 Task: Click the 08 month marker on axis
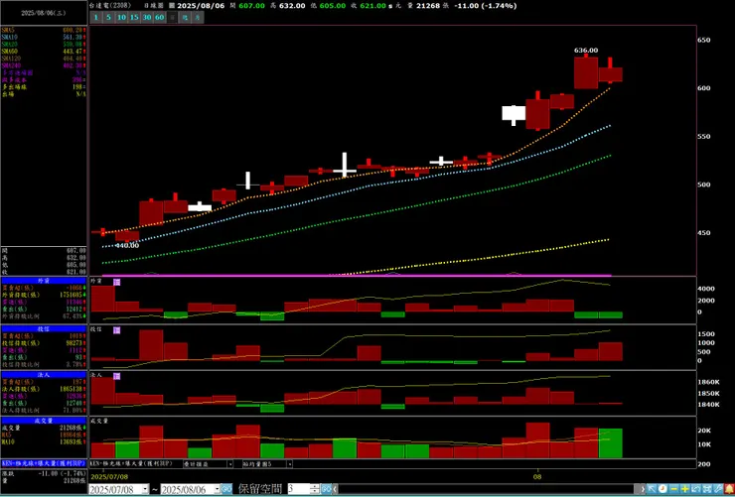[x=537, y=477]
